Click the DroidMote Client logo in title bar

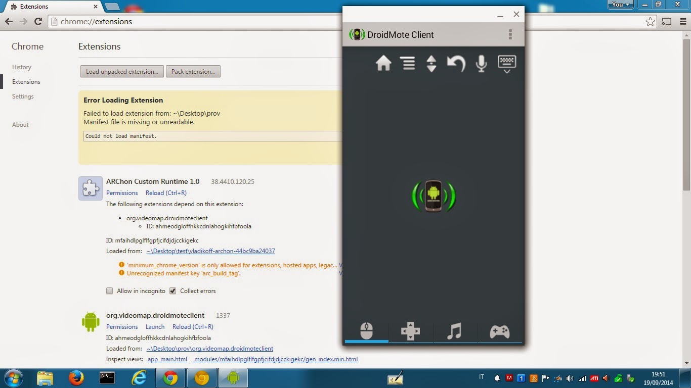357,35
